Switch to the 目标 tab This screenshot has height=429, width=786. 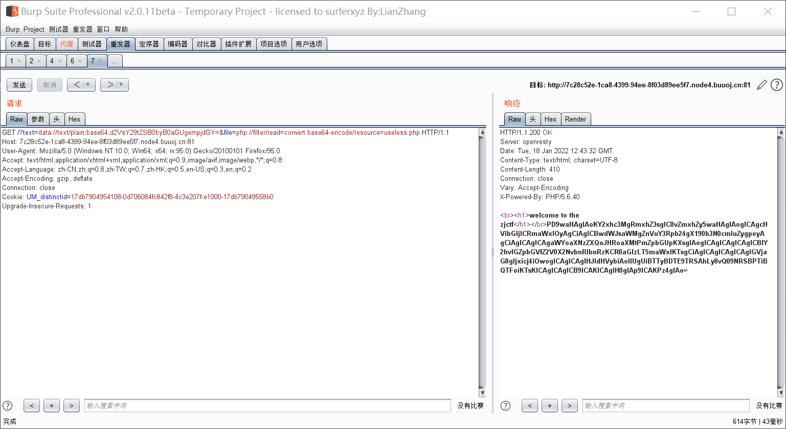(44, 44)
